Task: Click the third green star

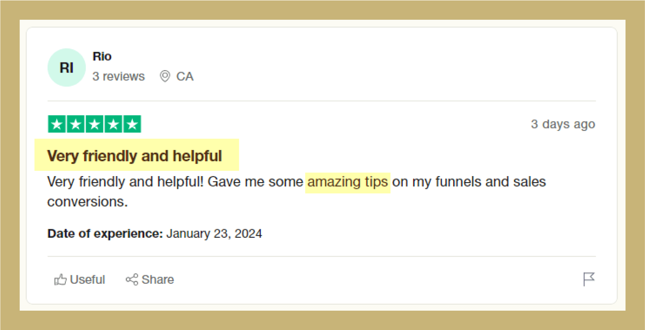Action: tap(95, 124)
